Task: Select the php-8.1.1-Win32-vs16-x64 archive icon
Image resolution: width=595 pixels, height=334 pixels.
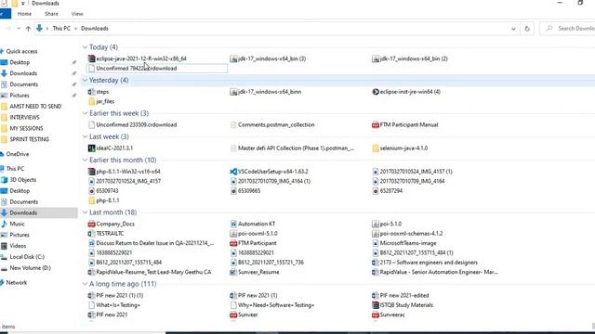Action: (x=91, y=172)
